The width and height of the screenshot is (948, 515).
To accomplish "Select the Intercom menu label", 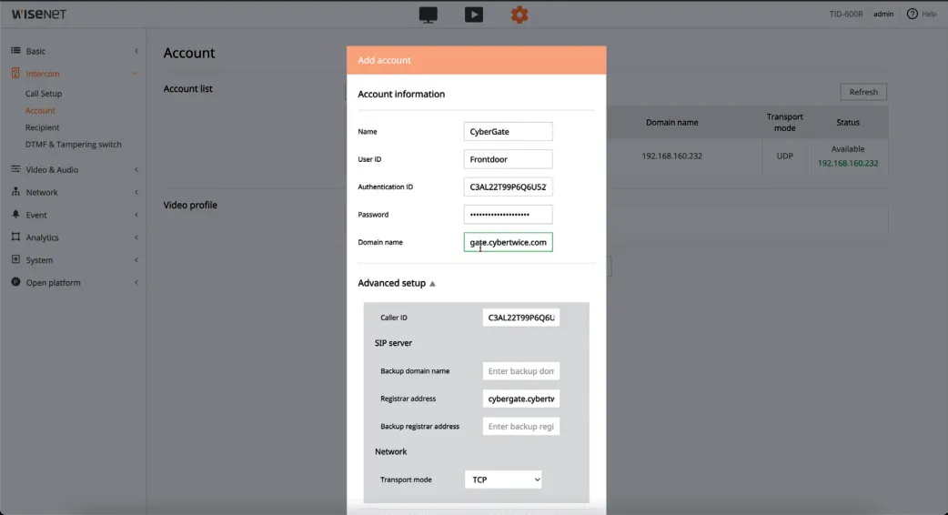I will click(43, 74).
